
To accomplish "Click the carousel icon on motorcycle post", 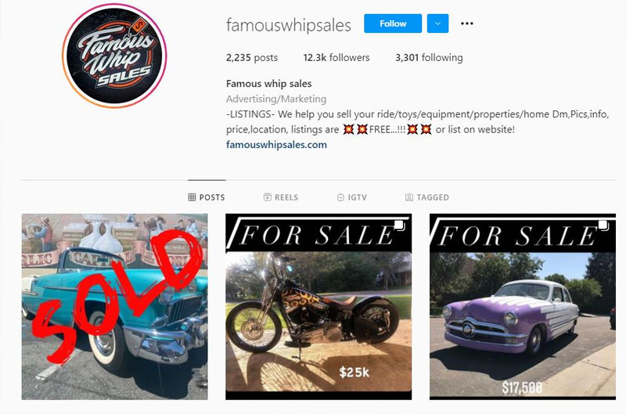I will tap(399, 226).
